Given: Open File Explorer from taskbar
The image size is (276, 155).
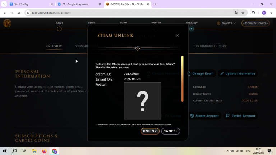Looking at the screenshot, I should [34, 151].
